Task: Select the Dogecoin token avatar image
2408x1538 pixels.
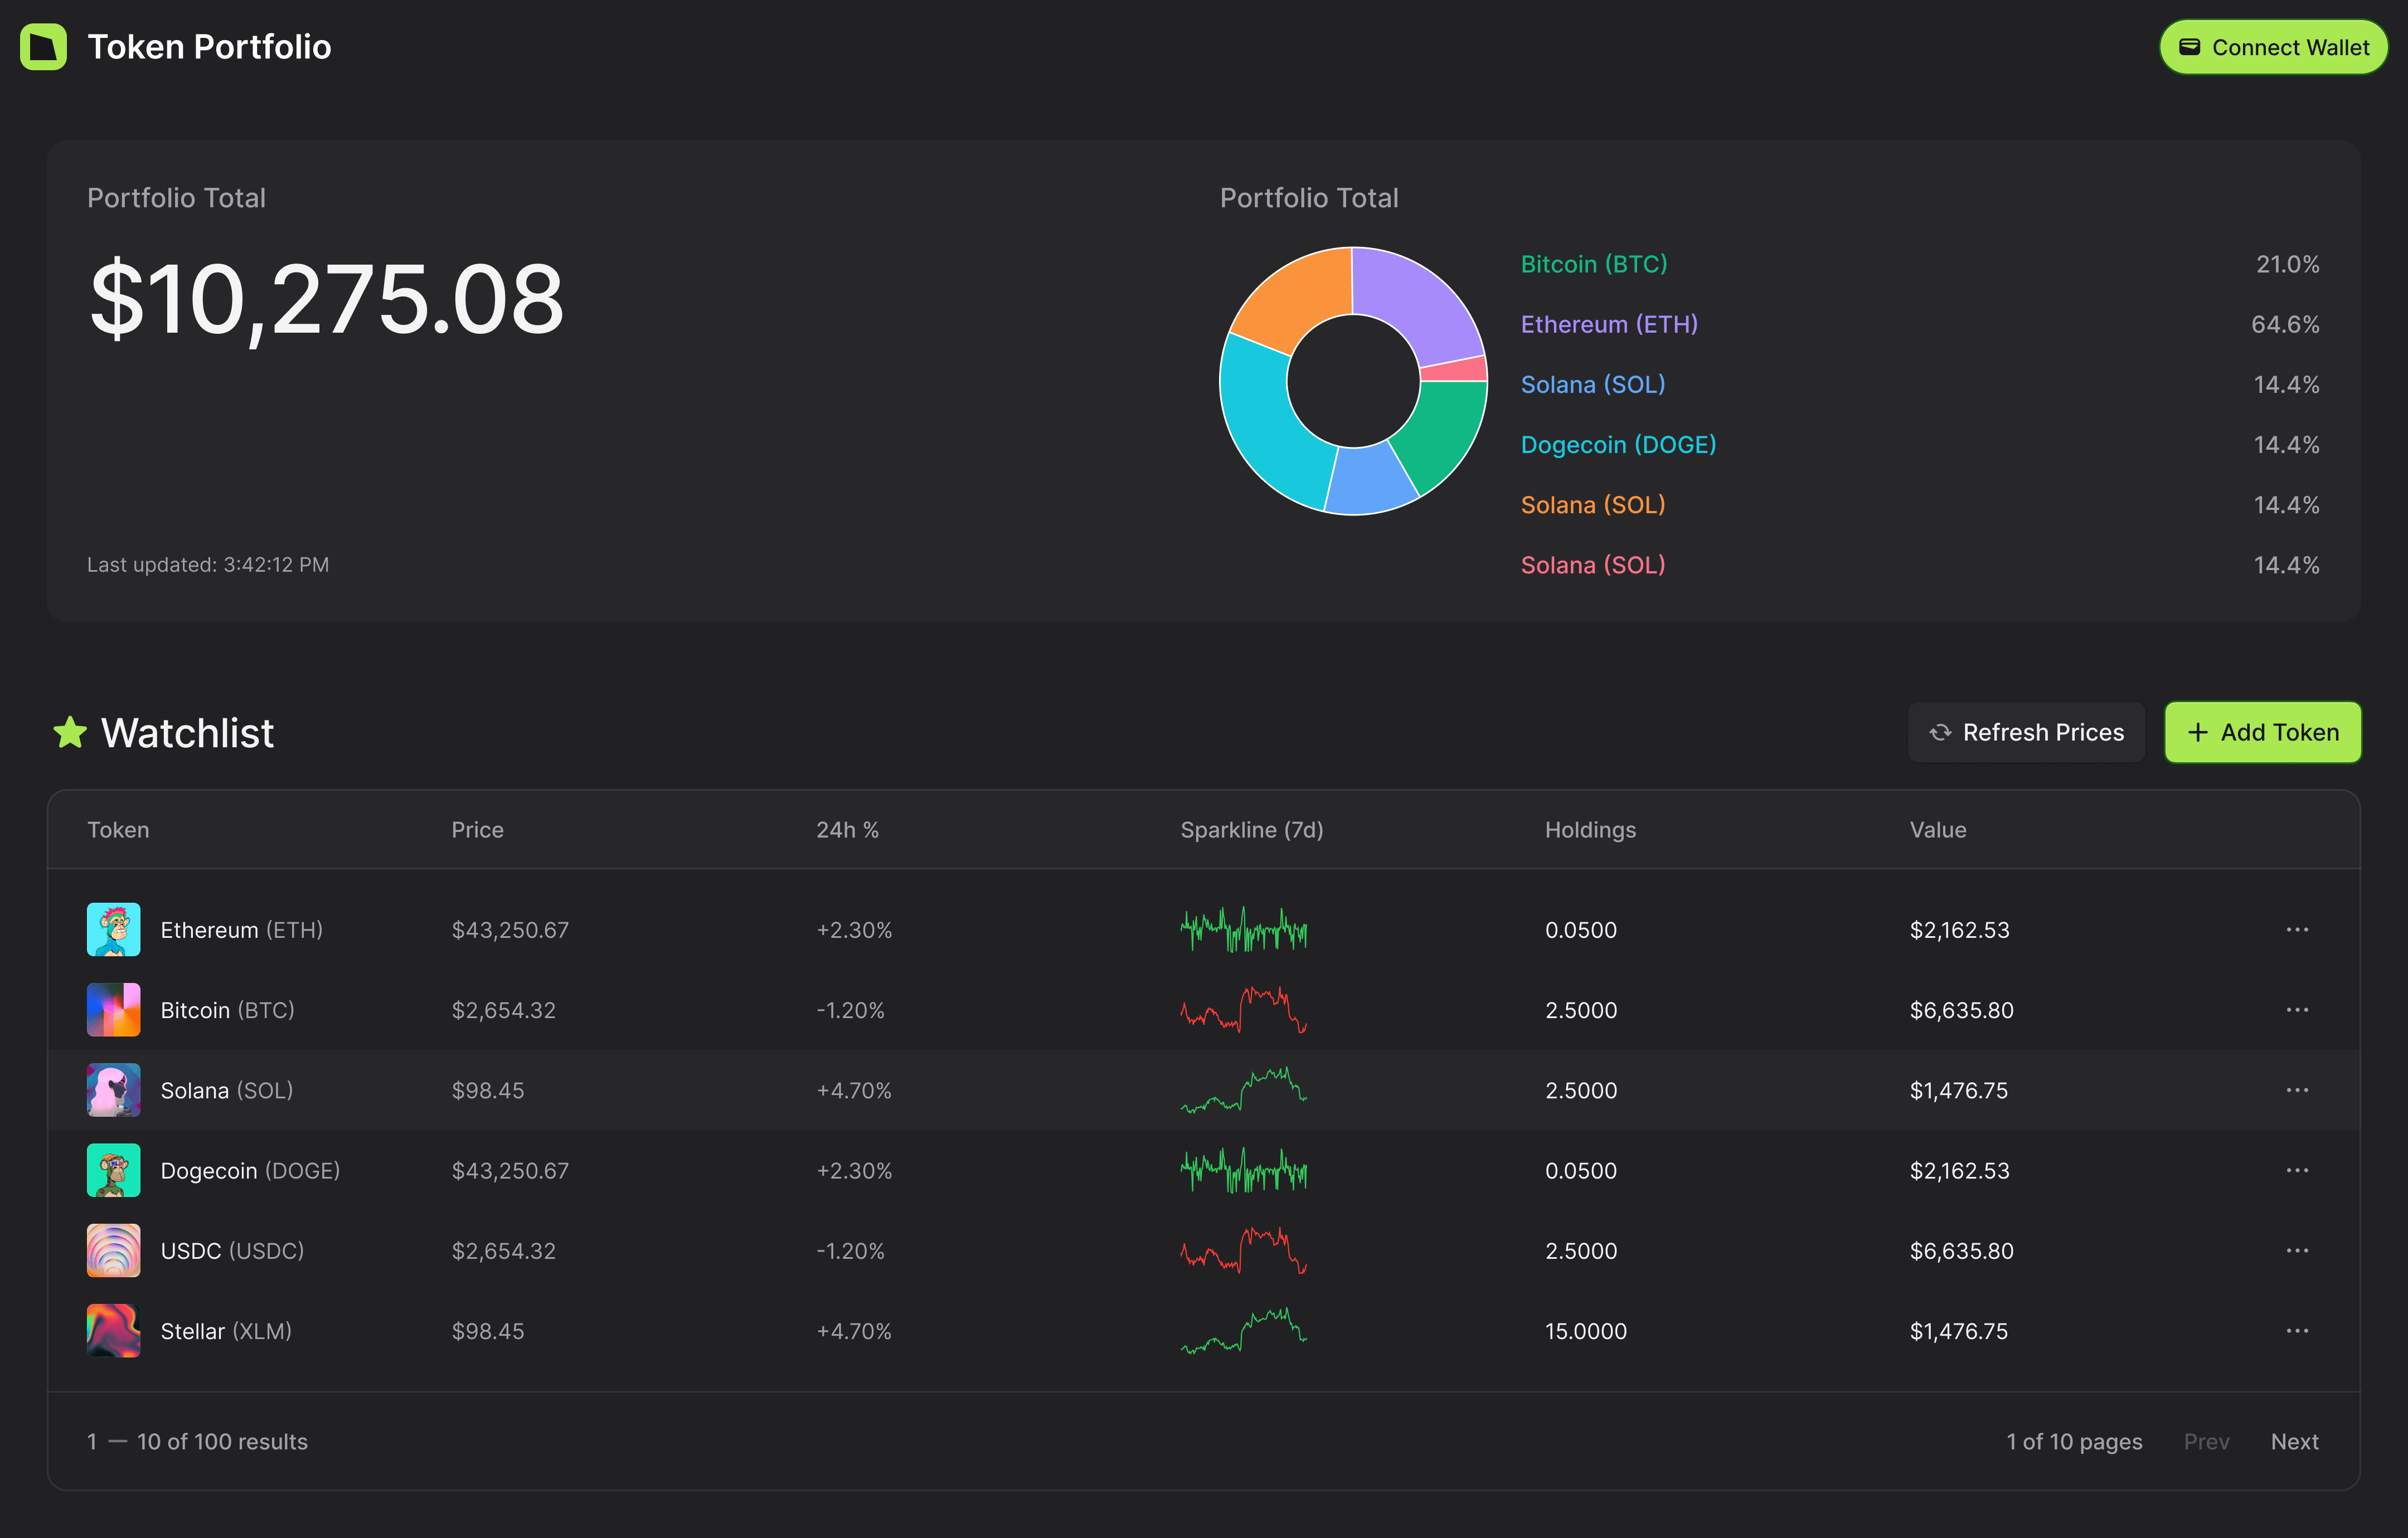Action: pos(113,1170)
